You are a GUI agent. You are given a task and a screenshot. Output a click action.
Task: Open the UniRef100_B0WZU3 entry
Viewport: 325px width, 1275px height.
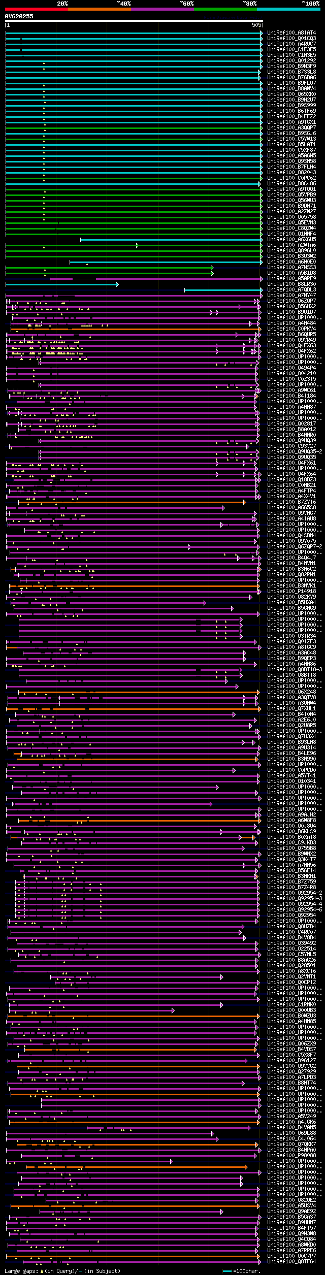291,1016
